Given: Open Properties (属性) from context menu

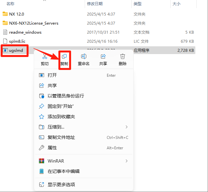Looking at the screenshot, I should pos(52,148).
